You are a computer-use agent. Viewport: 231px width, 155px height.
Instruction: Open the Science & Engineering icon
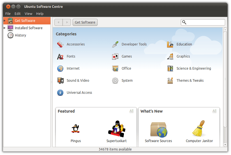(170, 69)
